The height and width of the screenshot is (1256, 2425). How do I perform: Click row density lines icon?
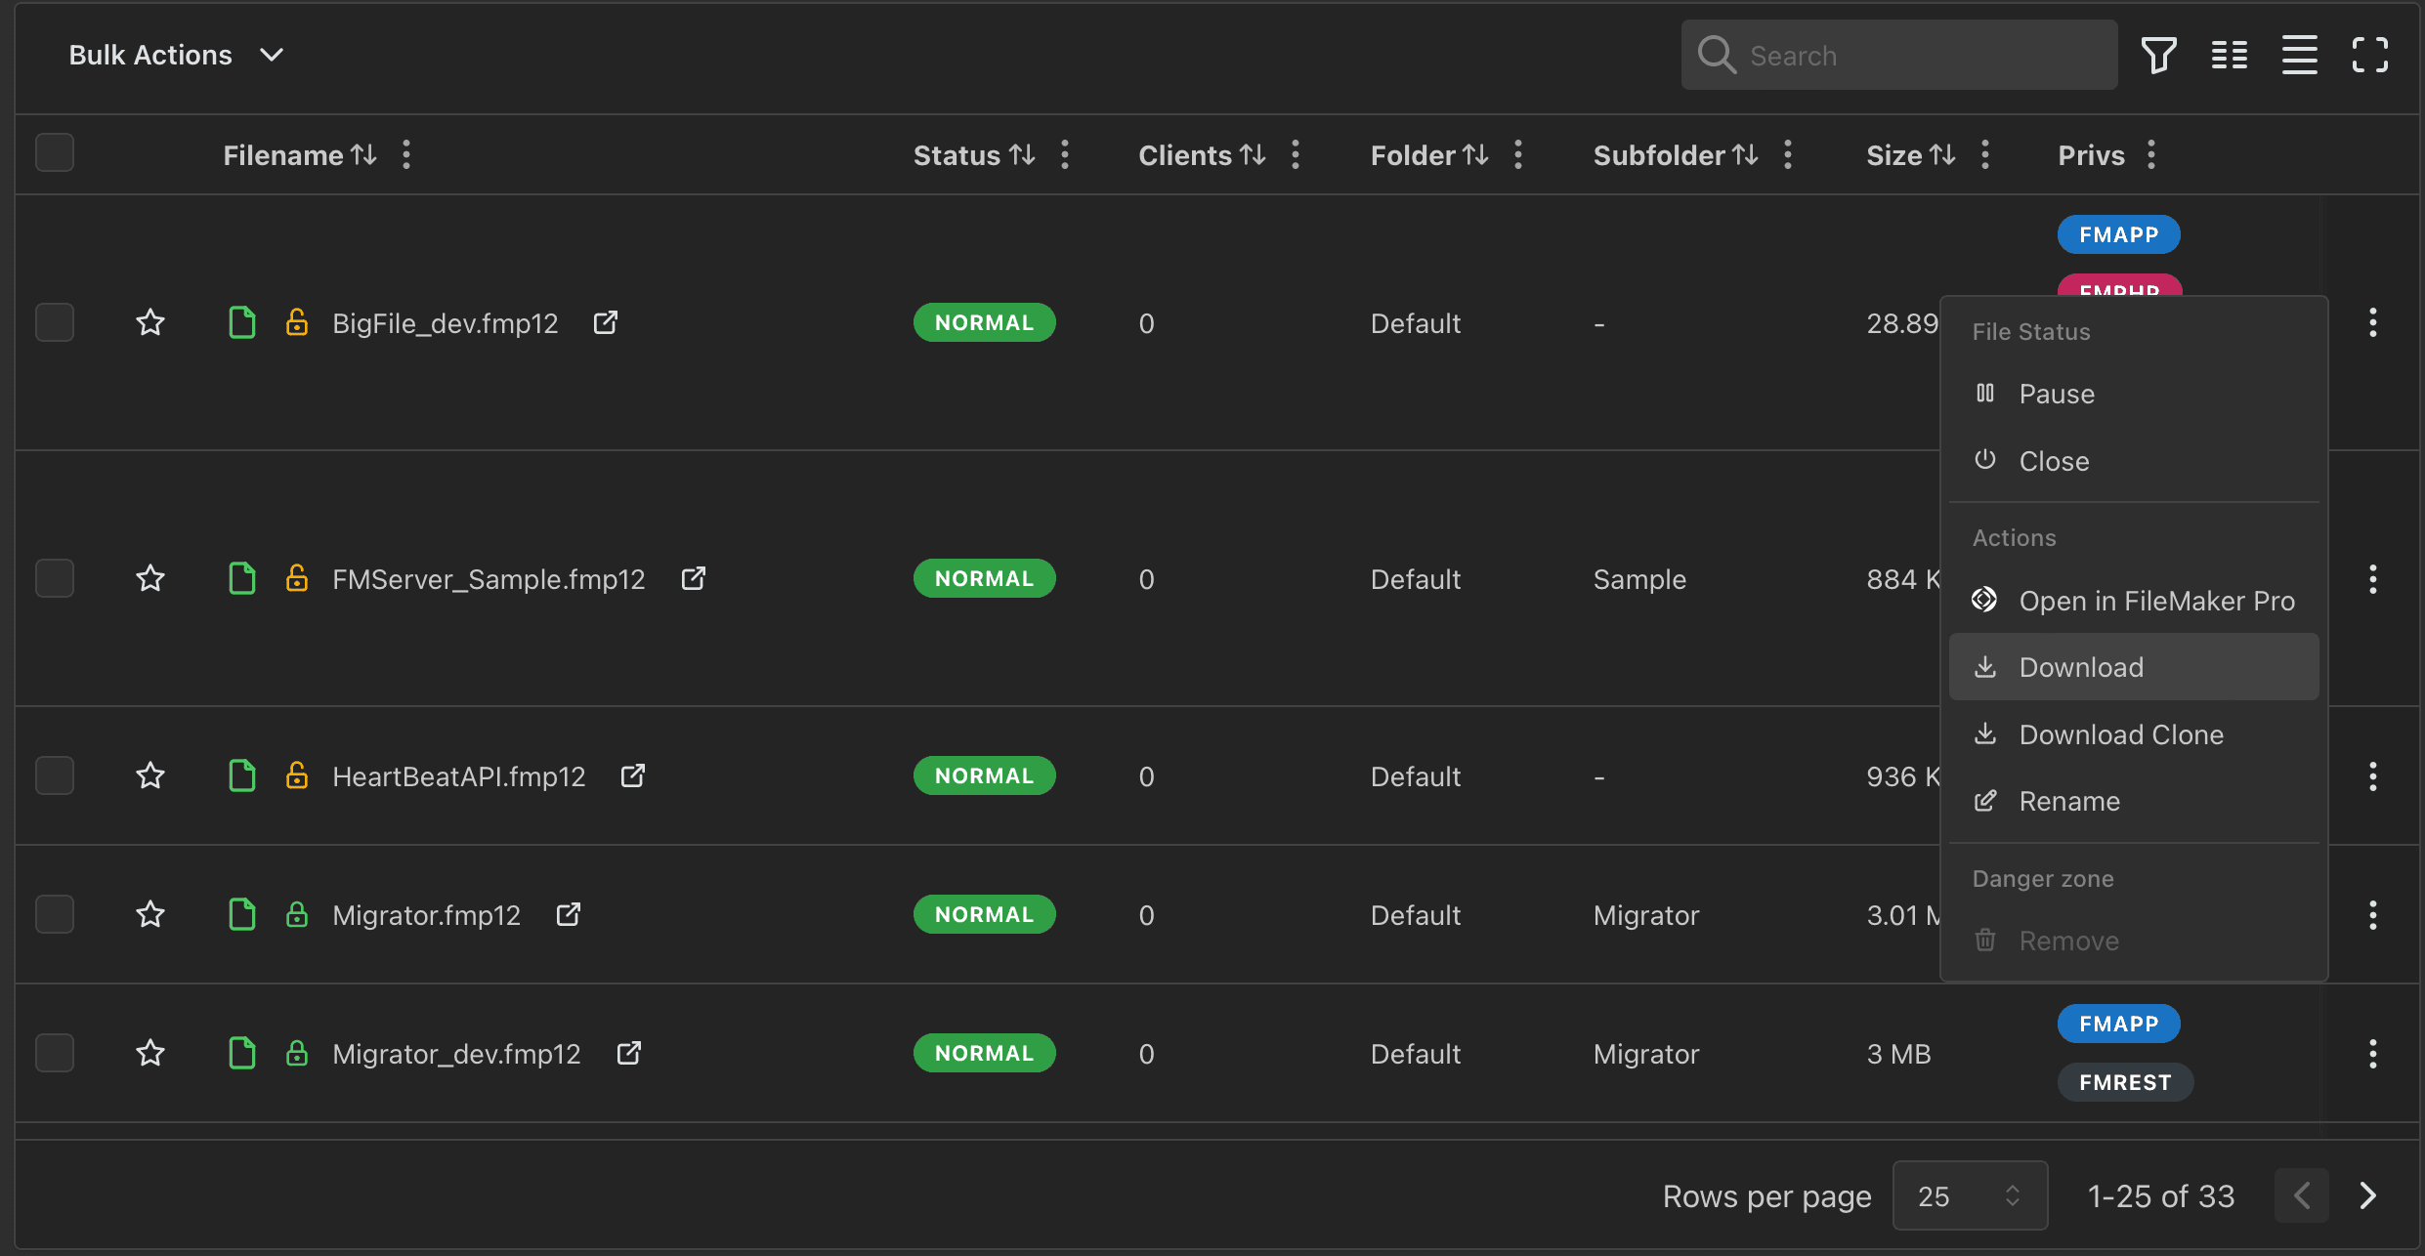(x=2299, y=55)
